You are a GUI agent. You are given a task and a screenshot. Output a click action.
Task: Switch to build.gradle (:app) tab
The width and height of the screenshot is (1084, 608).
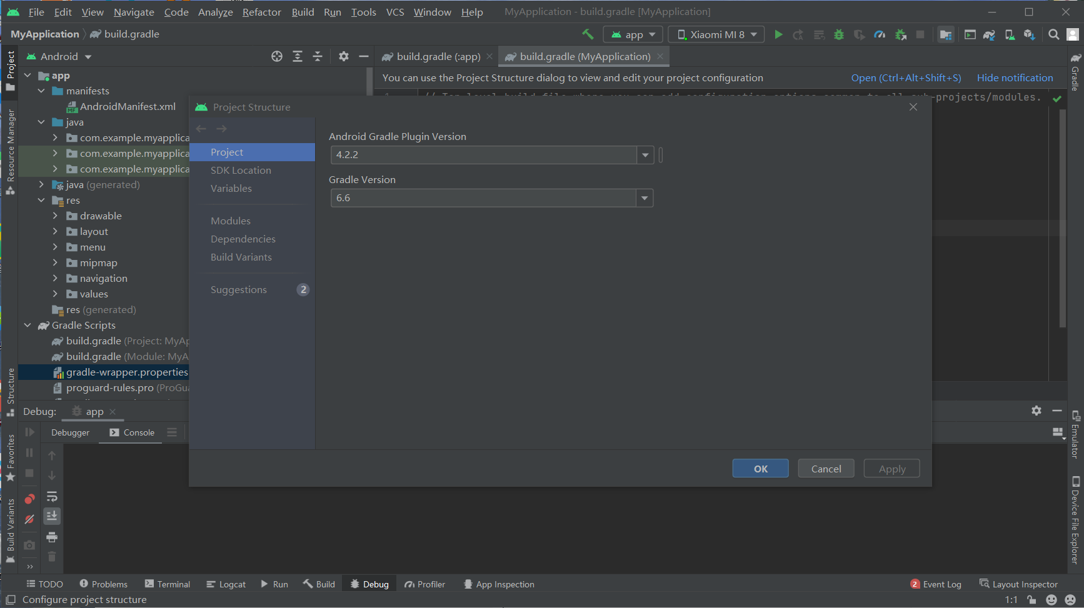point(438,56)
